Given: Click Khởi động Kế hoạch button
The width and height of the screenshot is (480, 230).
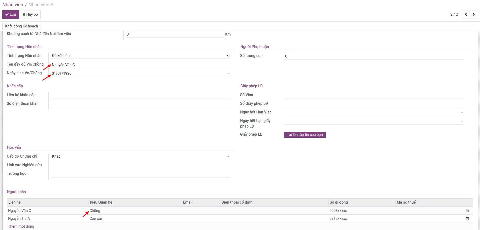Looking at the screenshot, I should [21, 26].
